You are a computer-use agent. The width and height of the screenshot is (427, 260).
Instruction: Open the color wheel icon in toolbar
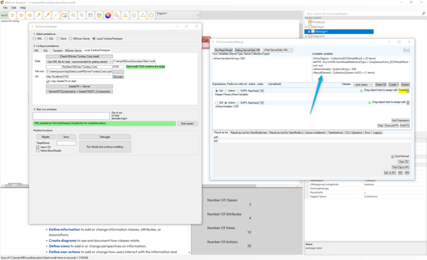point(108,15)
